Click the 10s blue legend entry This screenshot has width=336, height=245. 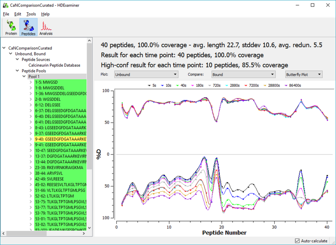pos(166,85)
